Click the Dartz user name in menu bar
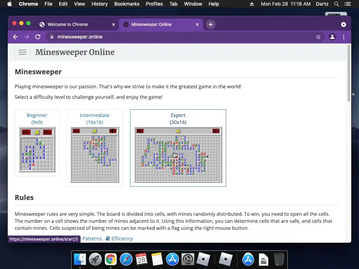Image resolution: width=359 pixels, height=269 pixels. click(x=322, y=4)
